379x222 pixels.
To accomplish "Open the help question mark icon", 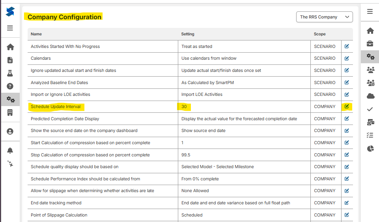I will tap(10, 86).
